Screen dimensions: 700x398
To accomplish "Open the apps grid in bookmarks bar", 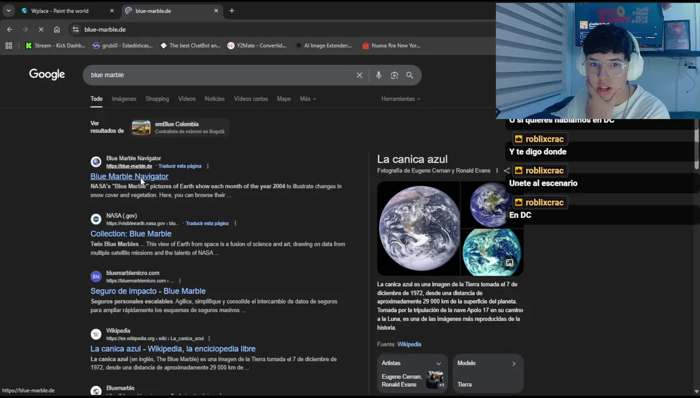I will (8, 45).
